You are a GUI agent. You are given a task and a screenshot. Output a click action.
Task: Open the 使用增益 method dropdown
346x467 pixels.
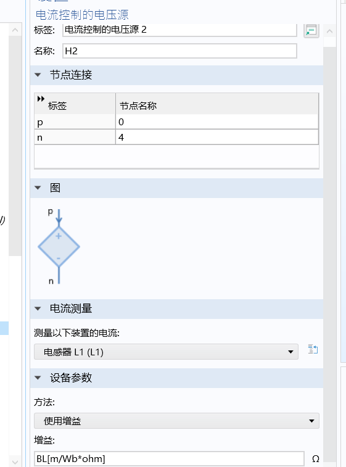[x=176, y=421]
